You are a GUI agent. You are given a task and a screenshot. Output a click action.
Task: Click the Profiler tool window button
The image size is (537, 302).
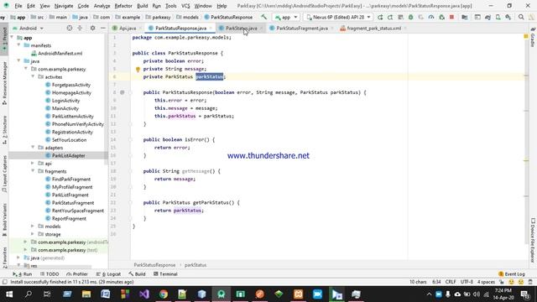[77, 274]
